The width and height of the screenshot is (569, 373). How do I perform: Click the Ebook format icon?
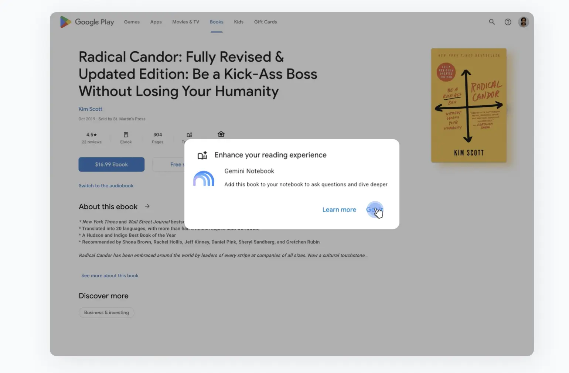tap(126, 135)
